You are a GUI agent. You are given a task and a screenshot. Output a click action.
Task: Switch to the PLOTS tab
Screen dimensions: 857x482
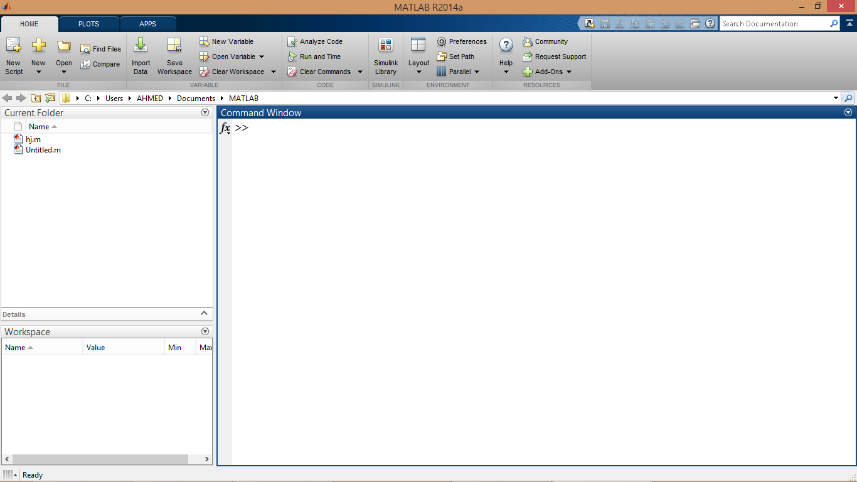[88, 24]
